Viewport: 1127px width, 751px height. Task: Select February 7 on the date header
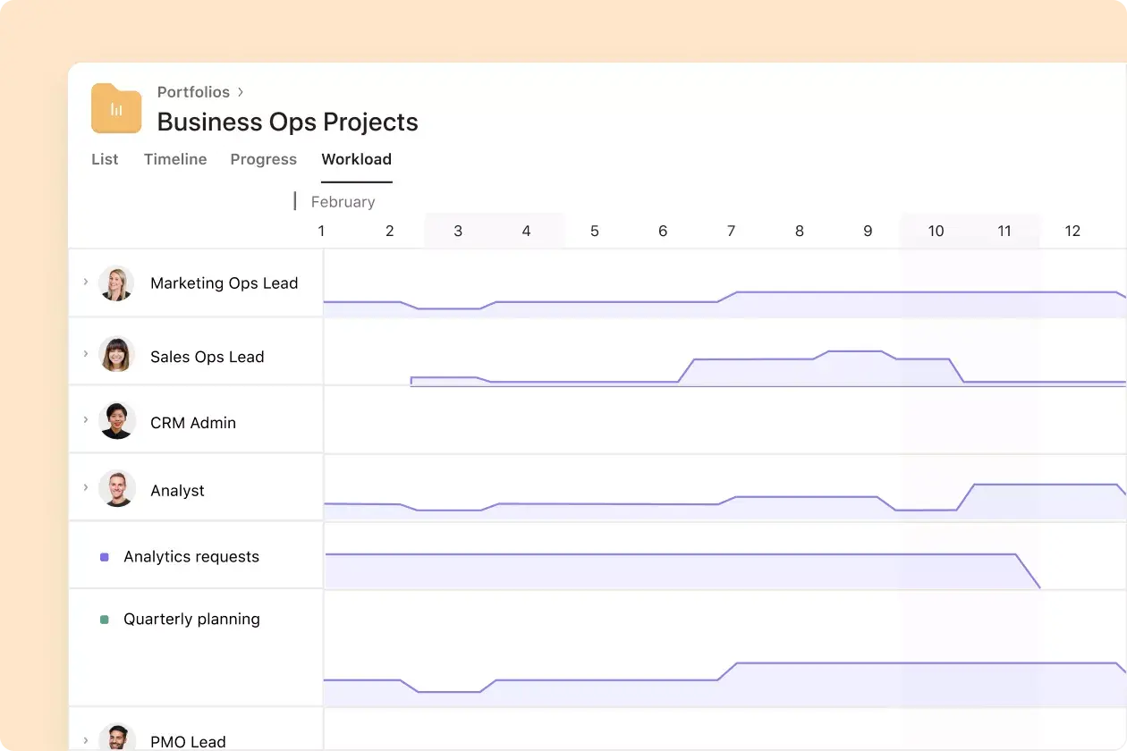pyautogui.click(x=731, y=231)
